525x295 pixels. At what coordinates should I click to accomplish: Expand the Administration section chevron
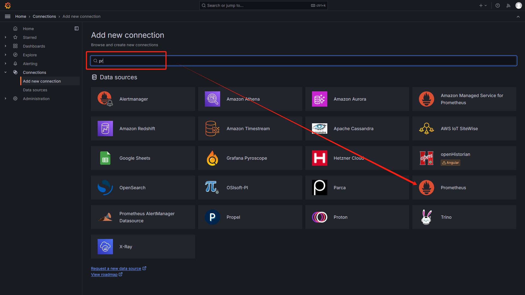(x=5, y=99)
